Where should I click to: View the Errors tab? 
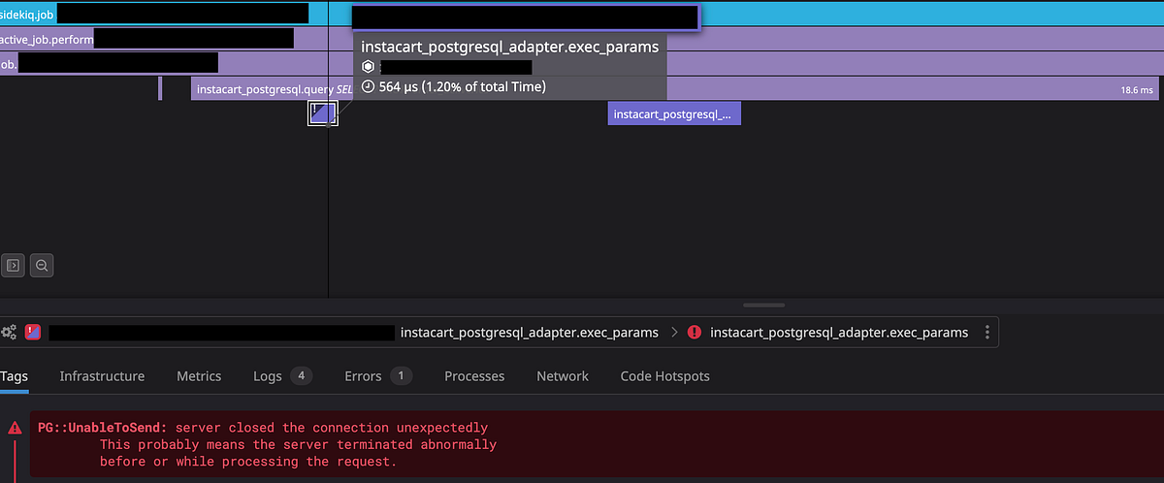(x=378, y=376)
